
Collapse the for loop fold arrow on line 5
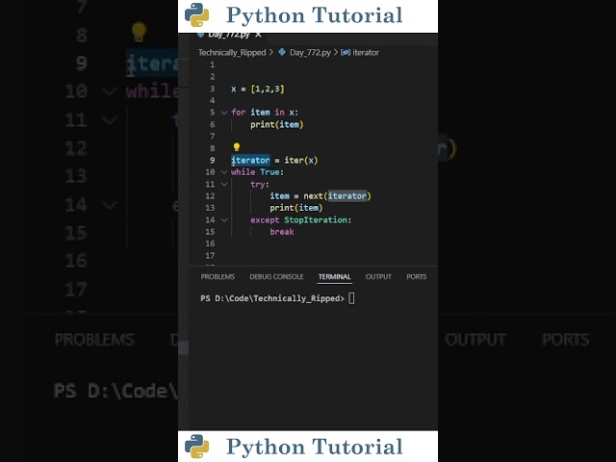tap(224, 113)
